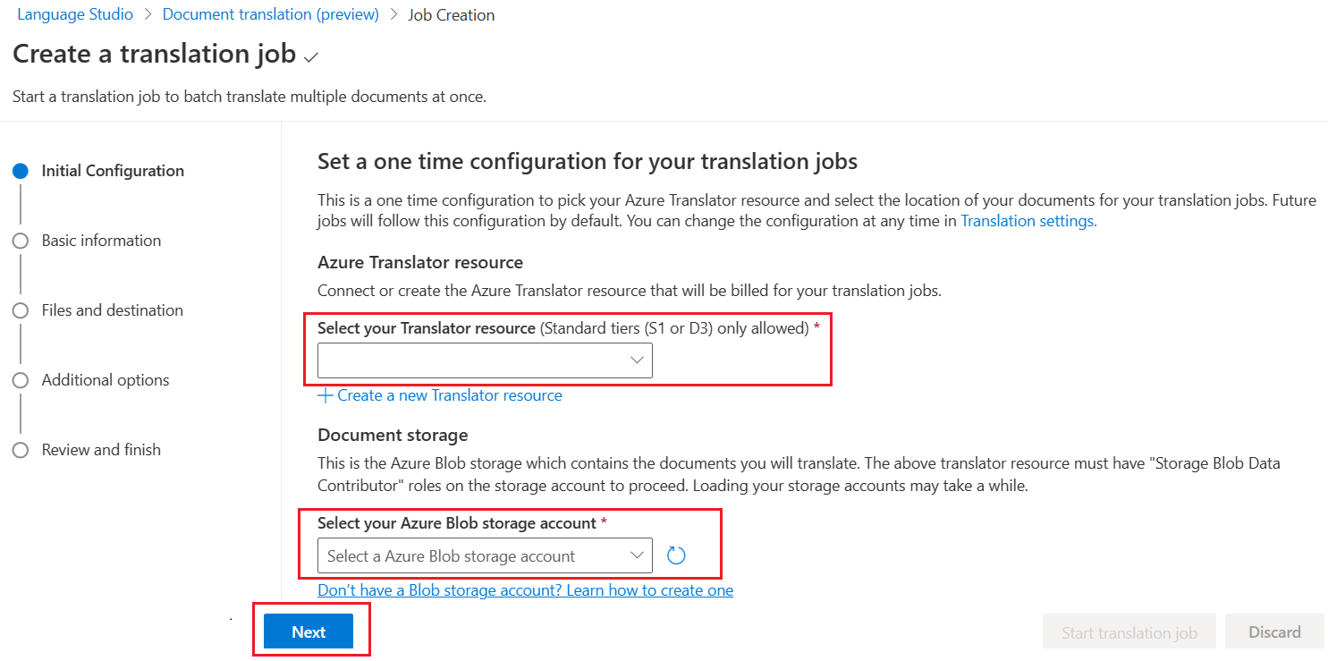Select the Basic information step circle
Image resolution: width=1328 pixels, height=661 pixels.
[21, 240]
